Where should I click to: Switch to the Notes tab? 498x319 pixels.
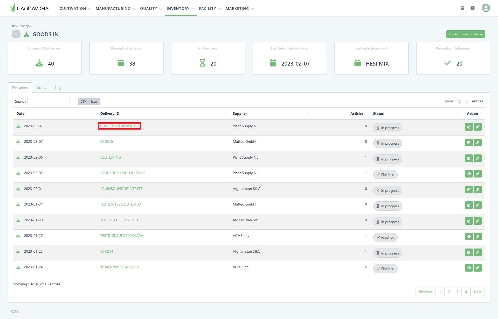click(41, 88)
